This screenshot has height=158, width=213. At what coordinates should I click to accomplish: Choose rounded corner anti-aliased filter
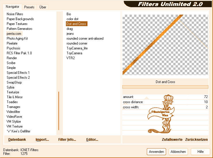click(x=85, y=38)
